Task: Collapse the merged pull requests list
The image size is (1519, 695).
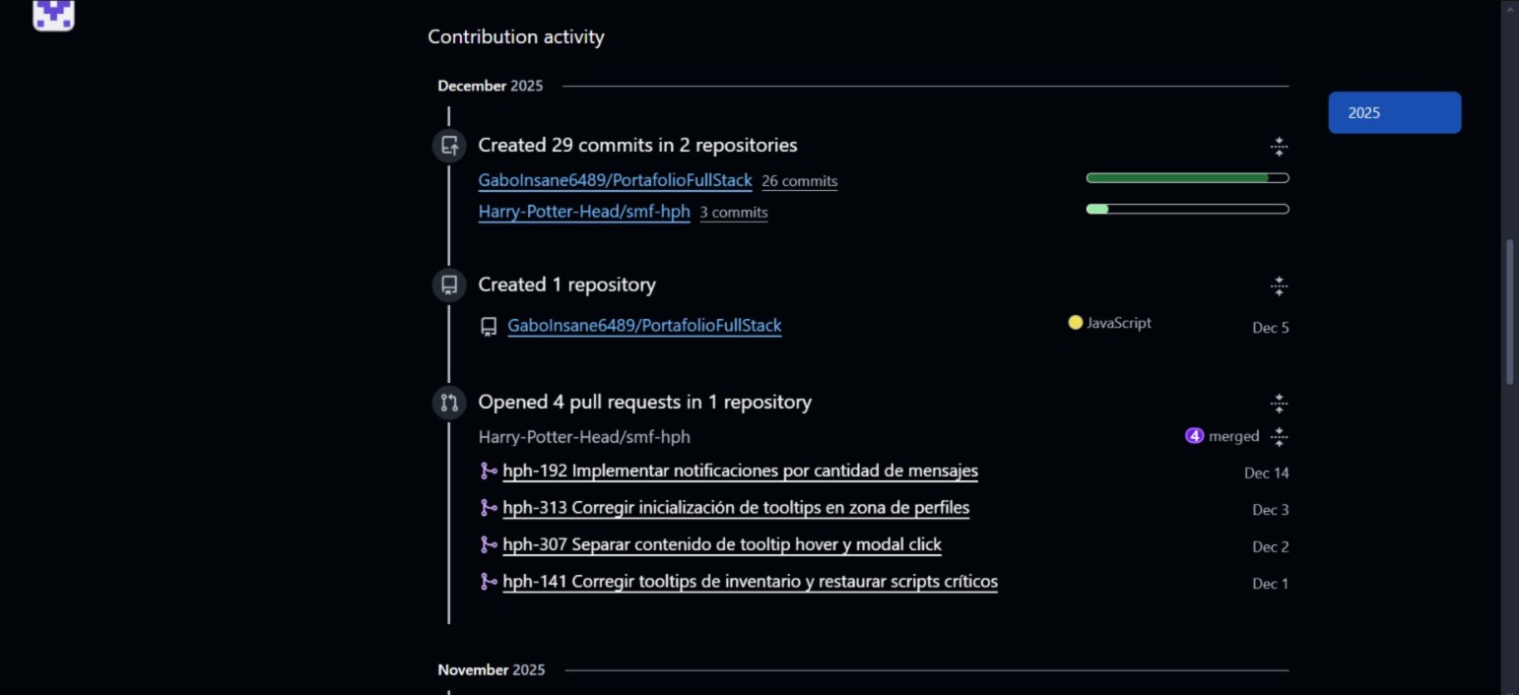Action: (x=1279, y=436)
